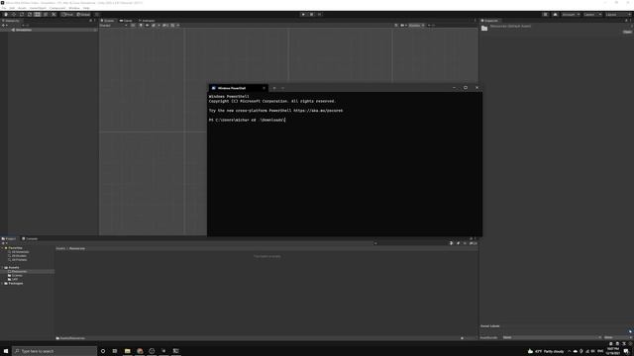Expand the Packages folder in Project
Image resolution: width=634 pixels, height=356 pixels.
click(2, 284)
